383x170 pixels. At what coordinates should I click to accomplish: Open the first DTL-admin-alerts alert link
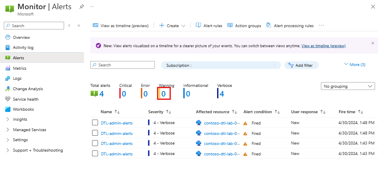[x=117, y=123]
